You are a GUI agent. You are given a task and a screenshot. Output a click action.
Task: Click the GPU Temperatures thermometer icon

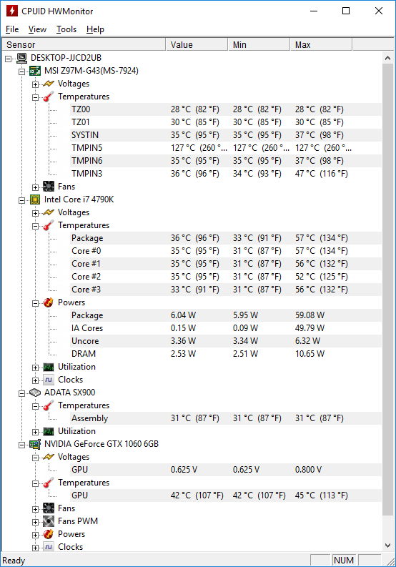[x=49, y=483]
